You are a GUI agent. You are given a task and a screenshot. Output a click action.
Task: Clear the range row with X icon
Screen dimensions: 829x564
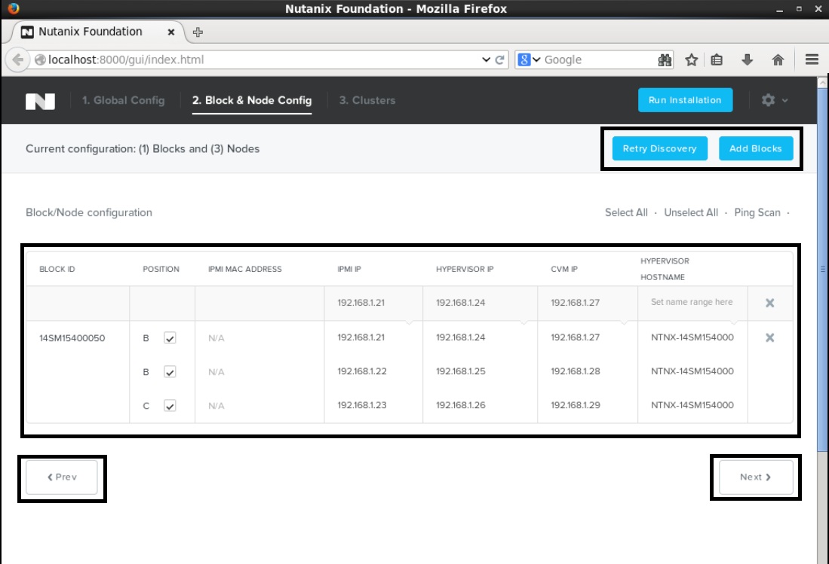click(769, 303)
